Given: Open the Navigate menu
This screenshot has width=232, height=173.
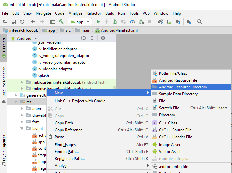Looking at the screenshot, I should click(43, 13).
